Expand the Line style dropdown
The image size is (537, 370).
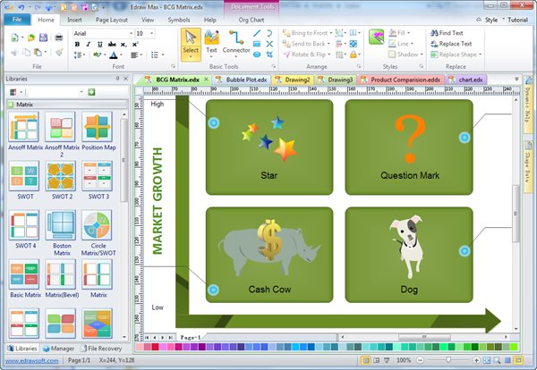[412, 44]
